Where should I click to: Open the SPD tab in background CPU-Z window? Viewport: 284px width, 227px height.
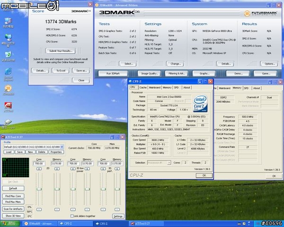[x=246, y=88]
